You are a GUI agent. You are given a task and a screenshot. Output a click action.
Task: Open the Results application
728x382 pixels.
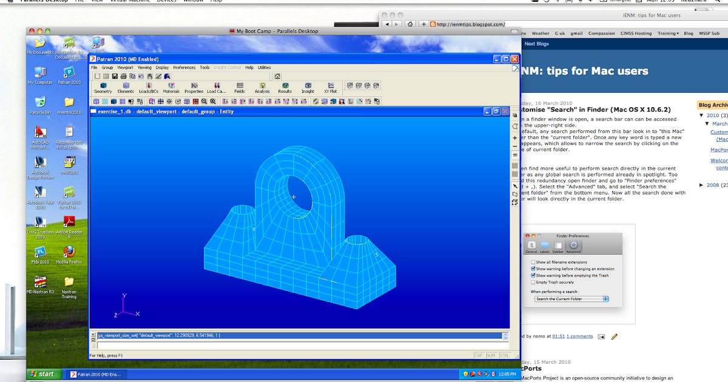point(285,88)
